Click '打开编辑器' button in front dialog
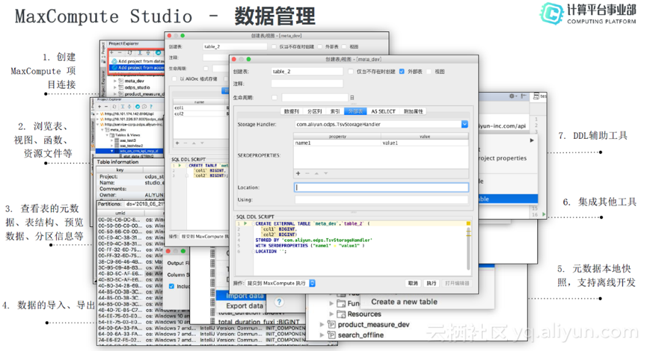 (457, 283)
